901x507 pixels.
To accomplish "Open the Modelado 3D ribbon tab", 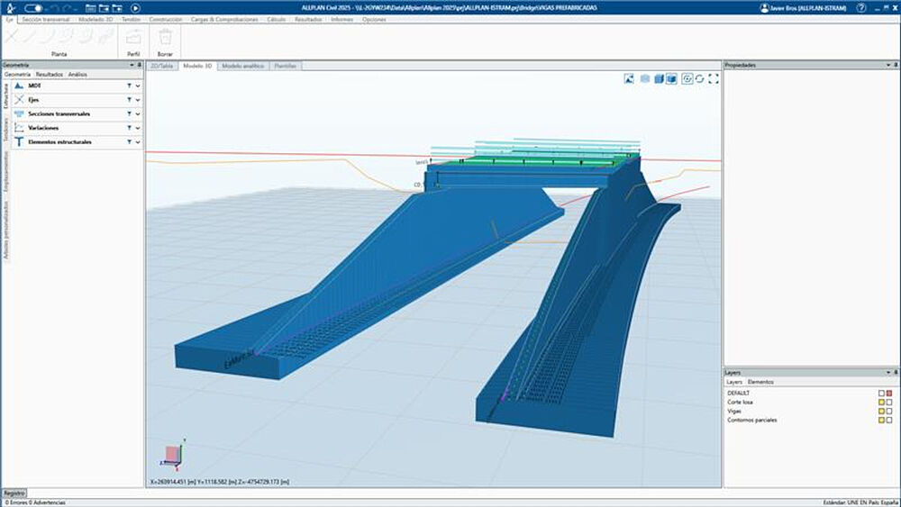I will pyautogui.click(x=96, y=19).
